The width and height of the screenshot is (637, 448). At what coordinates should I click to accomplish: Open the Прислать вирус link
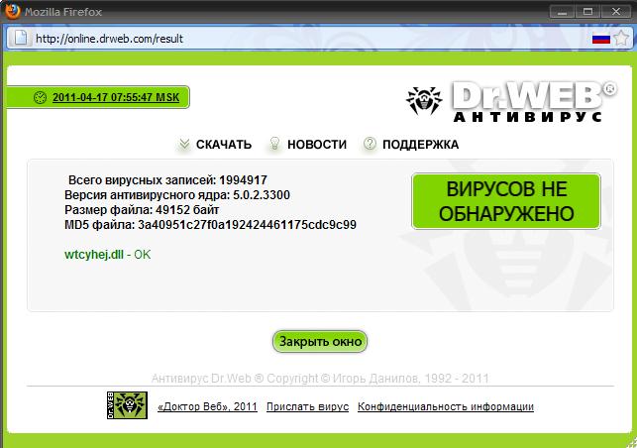point(307,407)
